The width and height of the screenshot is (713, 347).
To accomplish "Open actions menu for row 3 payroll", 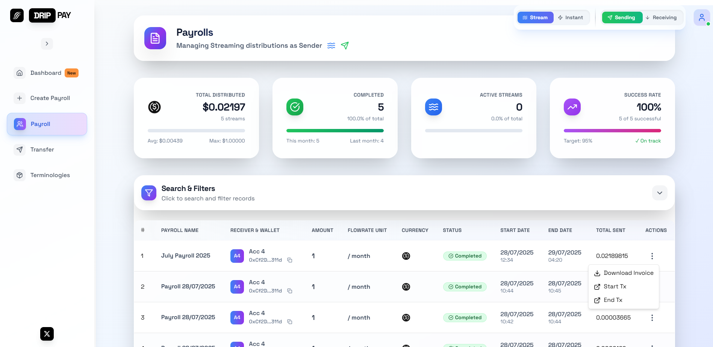I will 652,318.
